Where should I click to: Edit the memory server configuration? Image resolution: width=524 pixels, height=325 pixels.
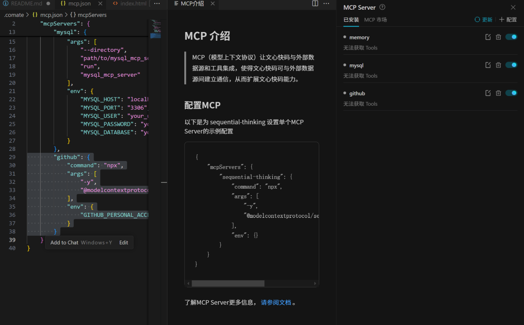488,37
